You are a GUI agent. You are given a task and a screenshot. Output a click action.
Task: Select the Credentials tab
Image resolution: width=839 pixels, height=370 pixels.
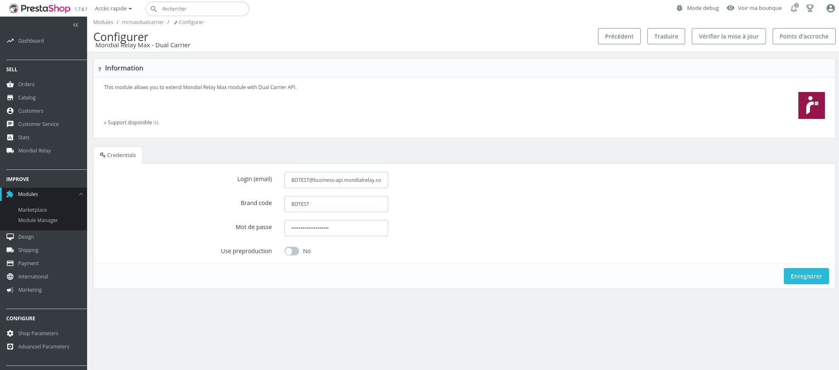(118, 155)
